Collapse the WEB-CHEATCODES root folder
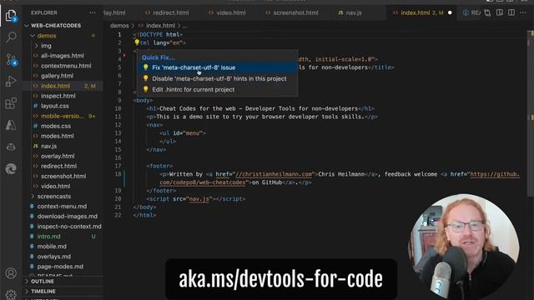 pos(56,26)
